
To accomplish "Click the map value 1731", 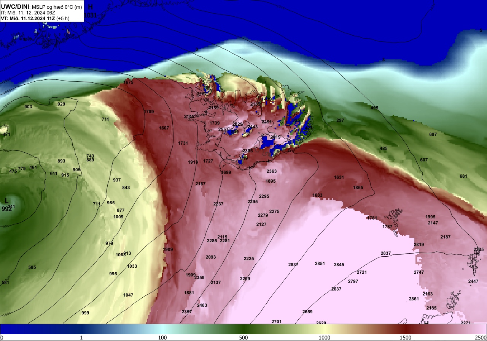I will point(183,143).
